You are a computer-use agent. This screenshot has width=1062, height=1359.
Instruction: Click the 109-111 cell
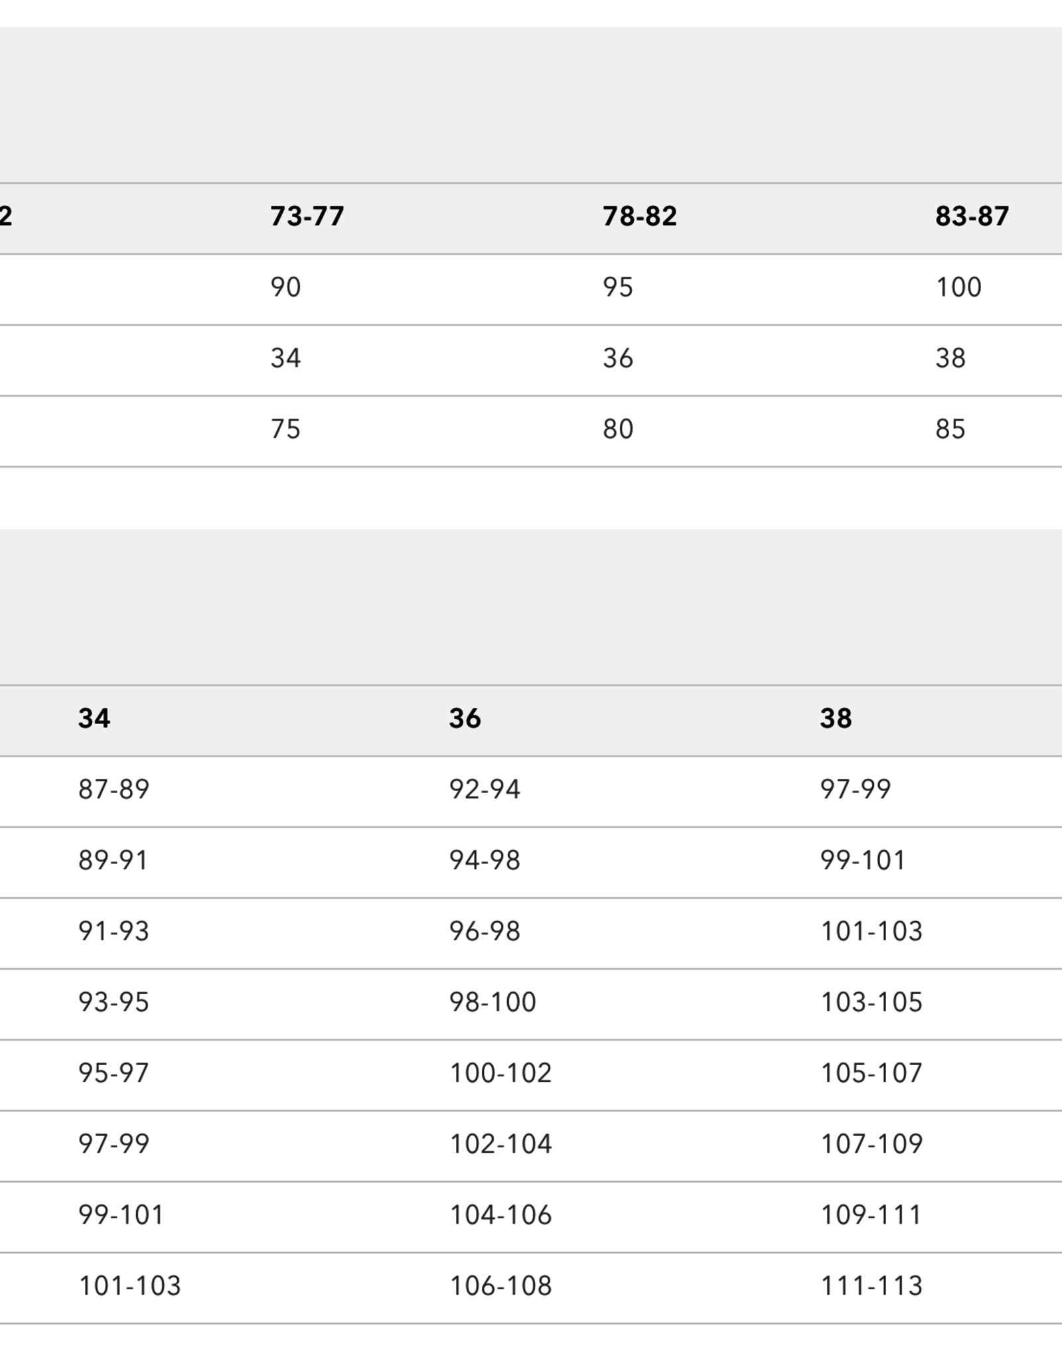point(872,1215)
